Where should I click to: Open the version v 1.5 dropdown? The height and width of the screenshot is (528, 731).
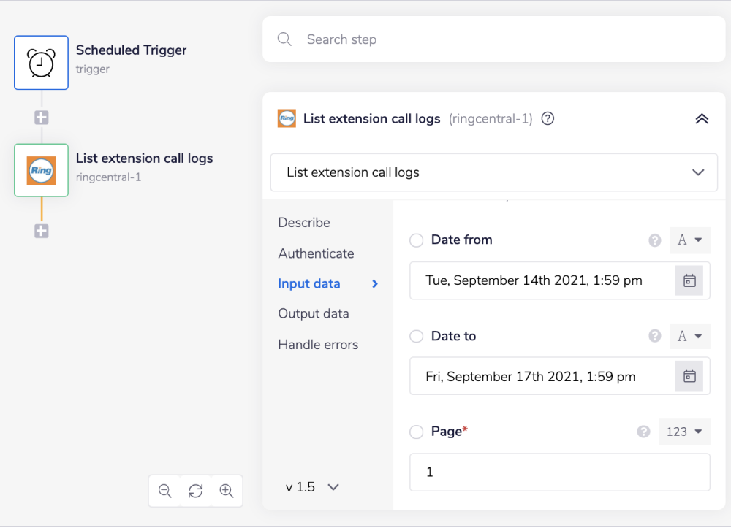point(312,486)
